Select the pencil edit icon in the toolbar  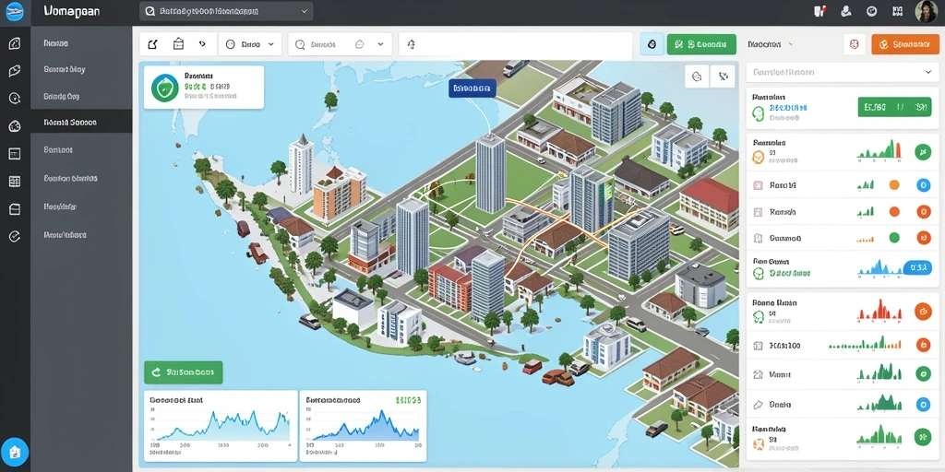tap(153, 44)
